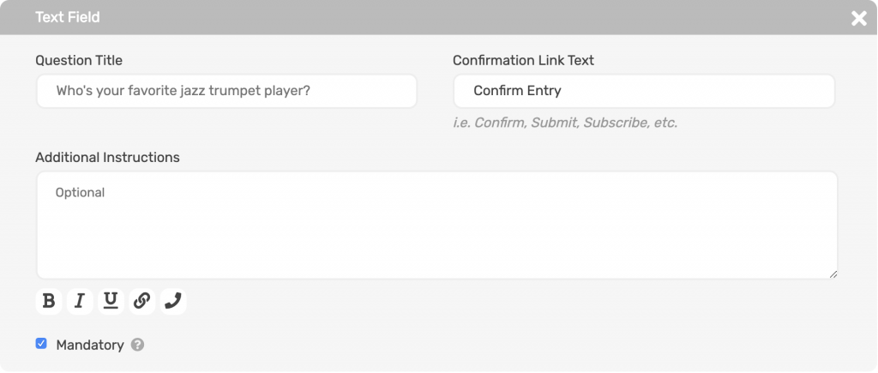This screenshot has height=373, width=878.
Task: Insert a hyperlink using the chain icon
Action: coord(141,301)
